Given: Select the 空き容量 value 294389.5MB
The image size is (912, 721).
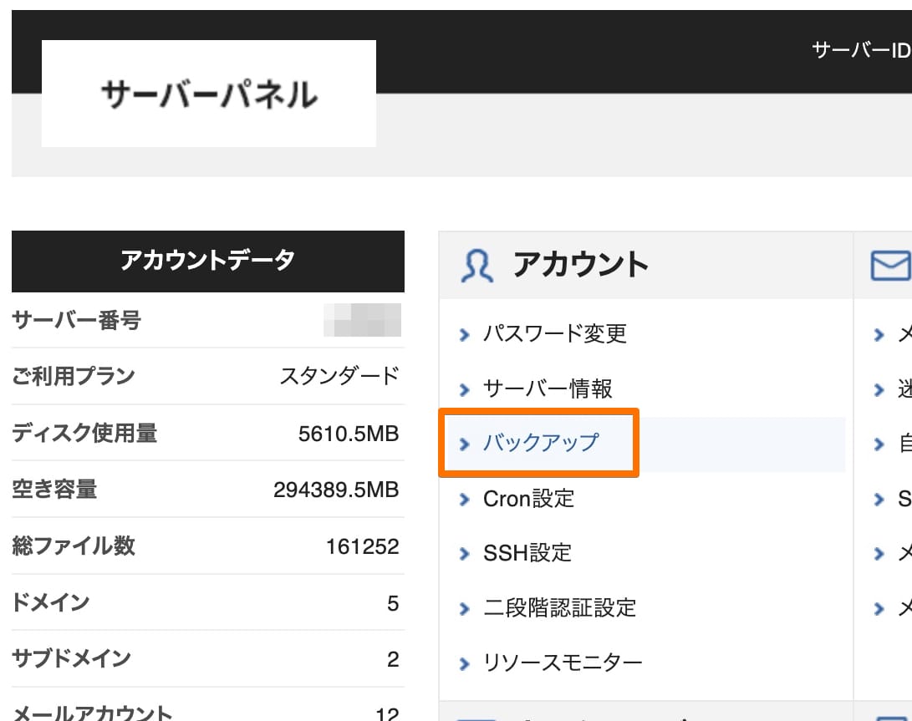Looking at the screenshot, I should 336,490.
